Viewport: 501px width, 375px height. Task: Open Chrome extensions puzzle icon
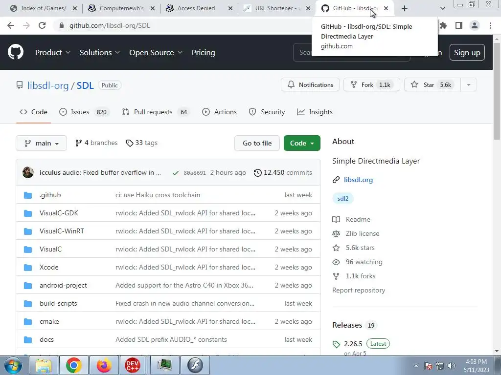click(443, 25)
